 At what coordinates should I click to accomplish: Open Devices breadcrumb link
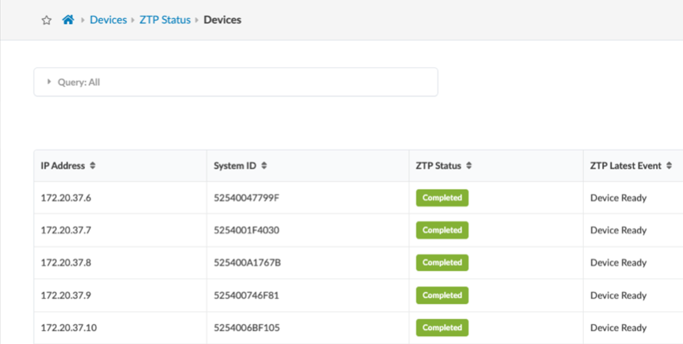[108, 20]
